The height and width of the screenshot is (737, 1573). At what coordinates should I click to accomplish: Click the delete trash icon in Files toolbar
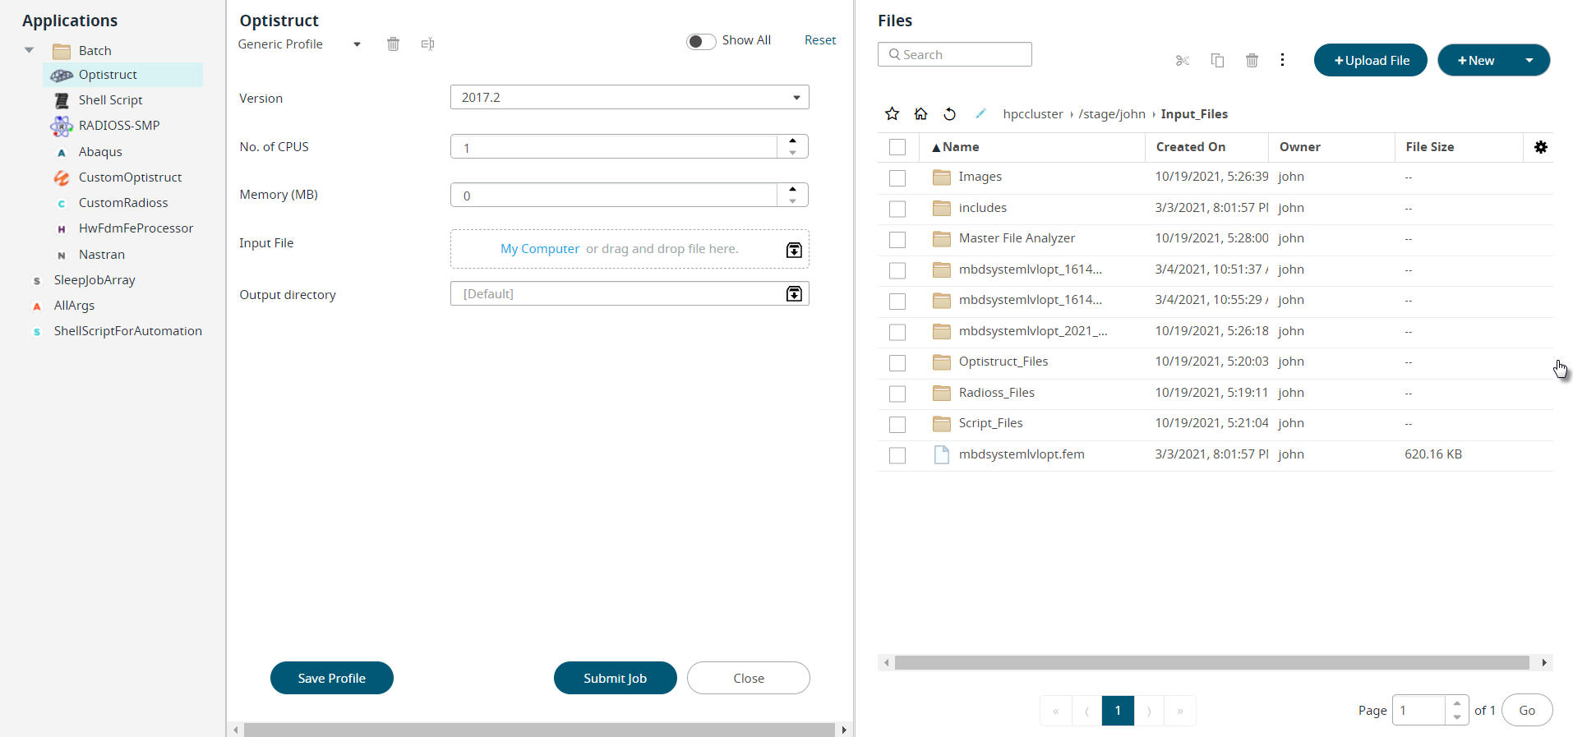[x=1252, y=60]
